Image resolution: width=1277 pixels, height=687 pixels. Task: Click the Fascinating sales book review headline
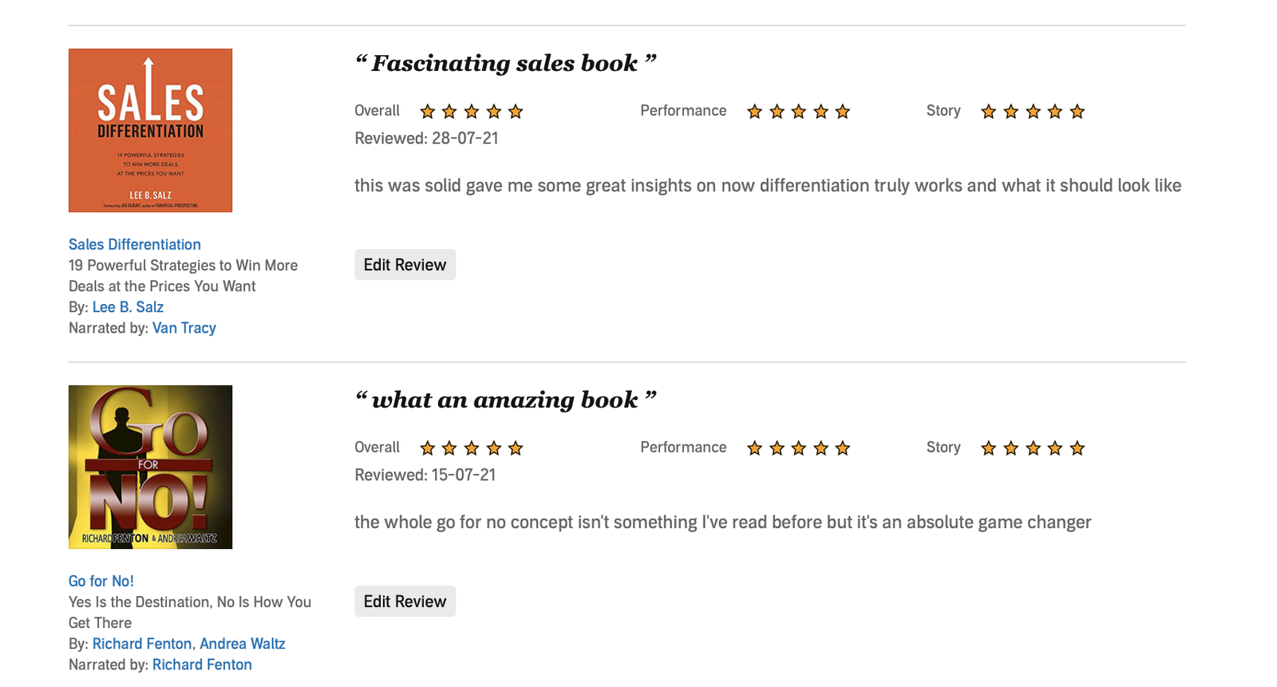pyautogui.click(x=505, y=63)
